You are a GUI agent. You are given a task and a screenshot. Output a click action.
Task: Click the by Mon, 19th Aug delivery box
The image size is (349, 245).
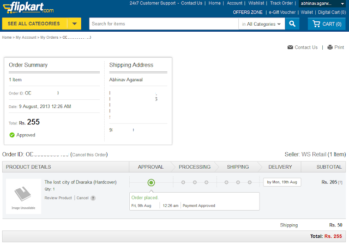click(282, 182)
